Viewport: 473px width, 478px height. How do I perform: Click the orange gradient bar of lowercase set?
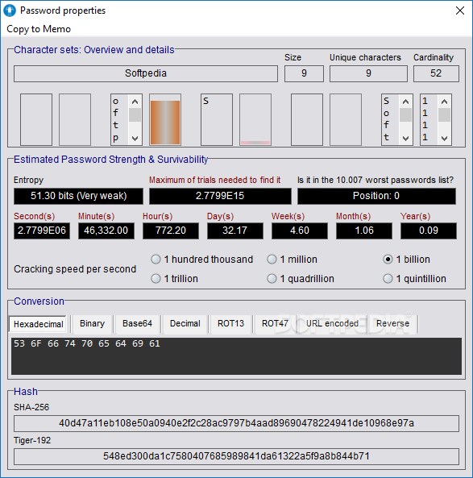[165, 123]
